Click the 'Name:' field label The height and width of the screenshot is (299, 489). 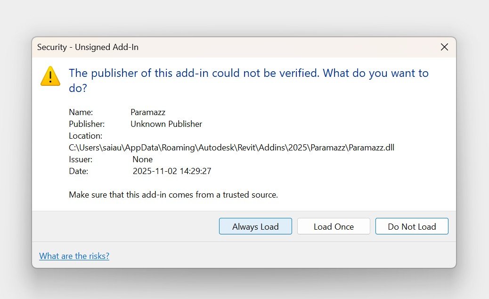click(x=81, y=112)
